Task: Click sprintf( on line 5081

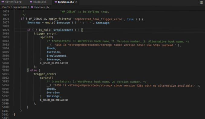Action: (x=47, y=37)
